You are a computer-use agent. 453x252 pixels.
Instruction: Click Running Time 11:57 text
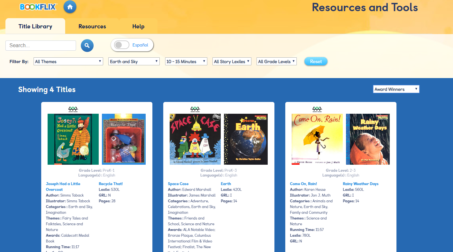click(307, 230)
